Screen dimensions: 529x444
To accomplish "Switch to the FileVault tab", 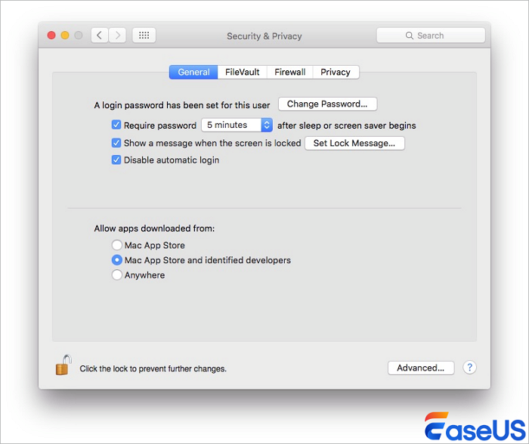I will tap(243, 73).
